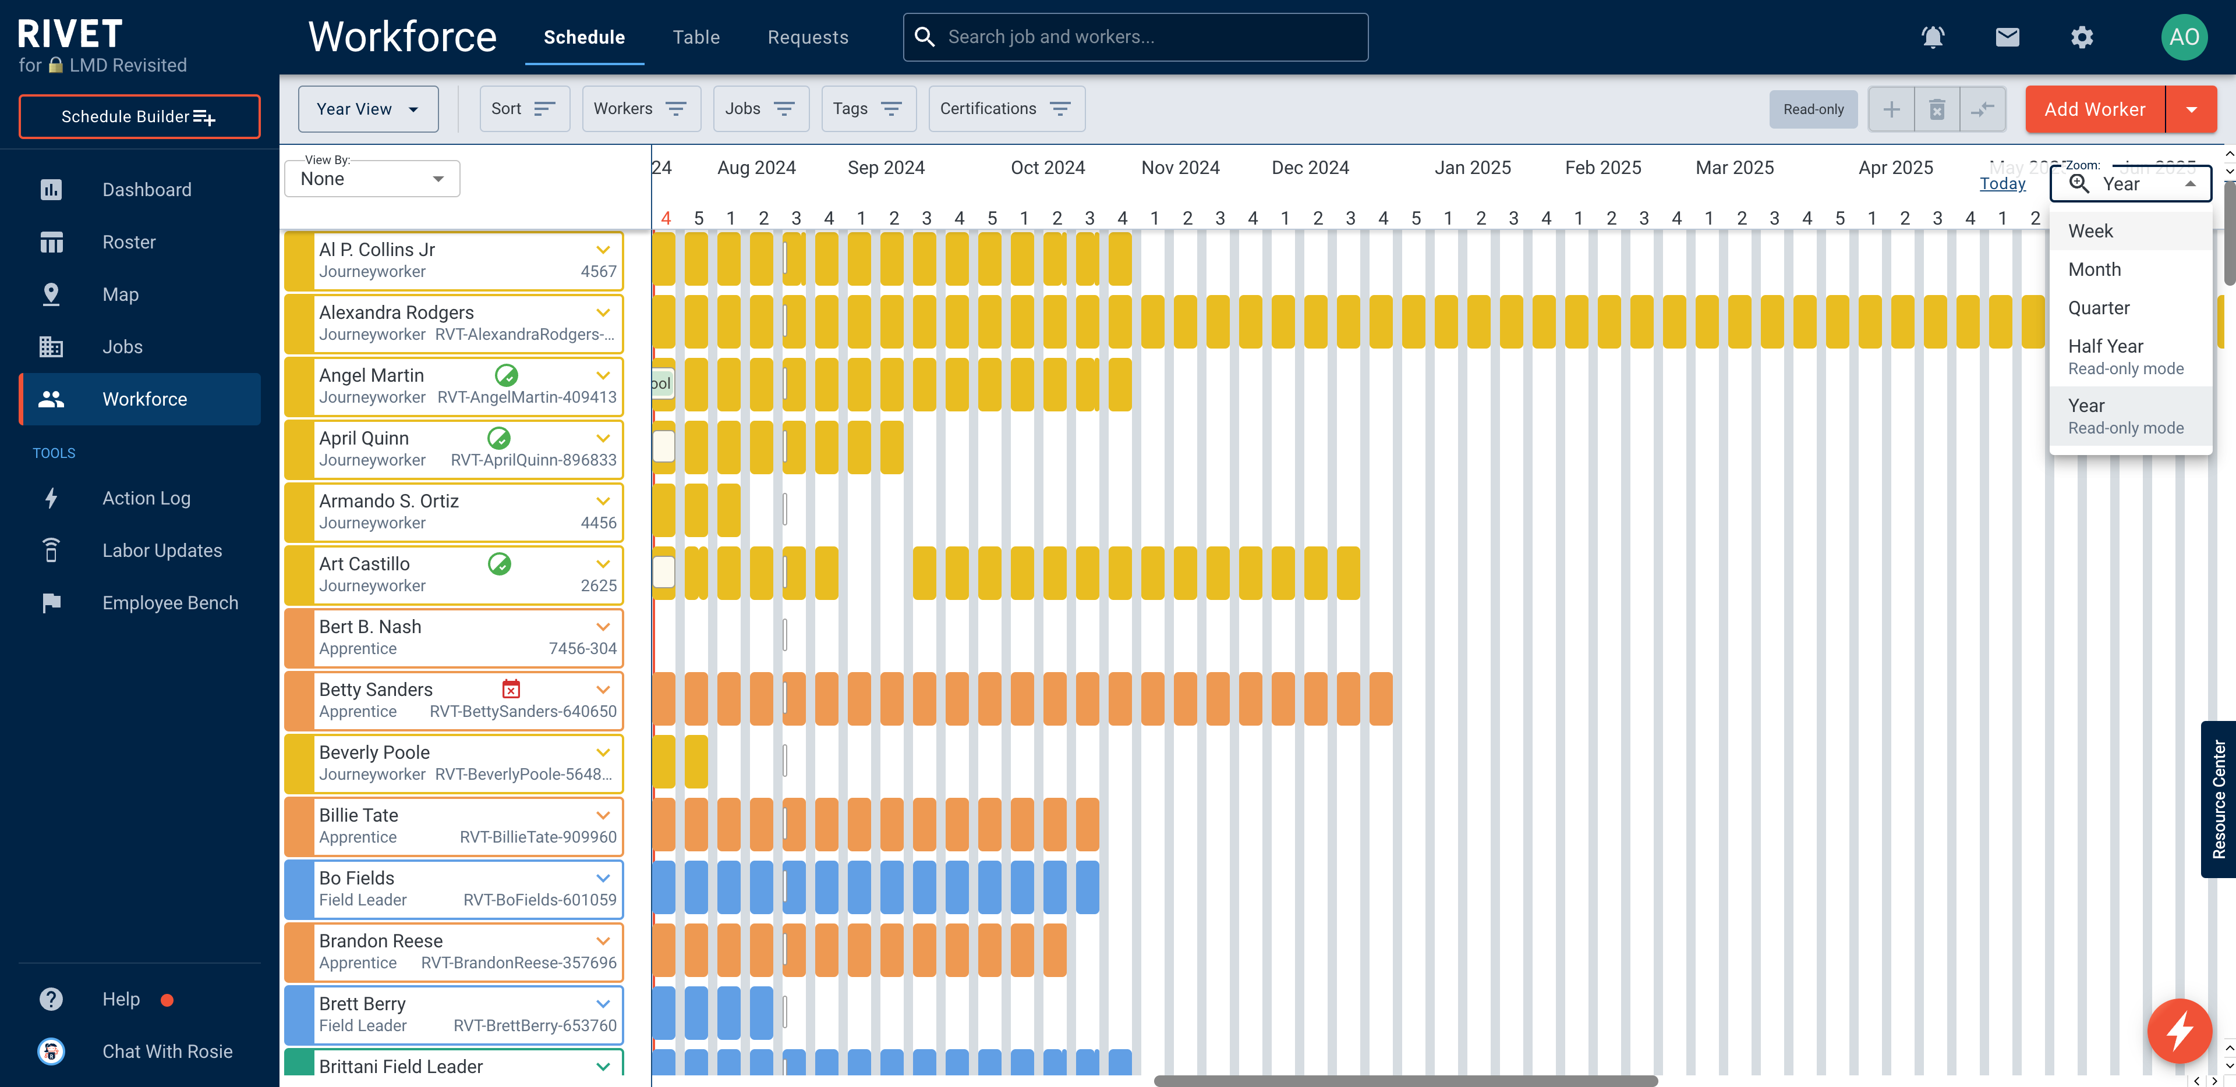Click the Read-only badge
The image size is (2236, 1087).
1813,109
